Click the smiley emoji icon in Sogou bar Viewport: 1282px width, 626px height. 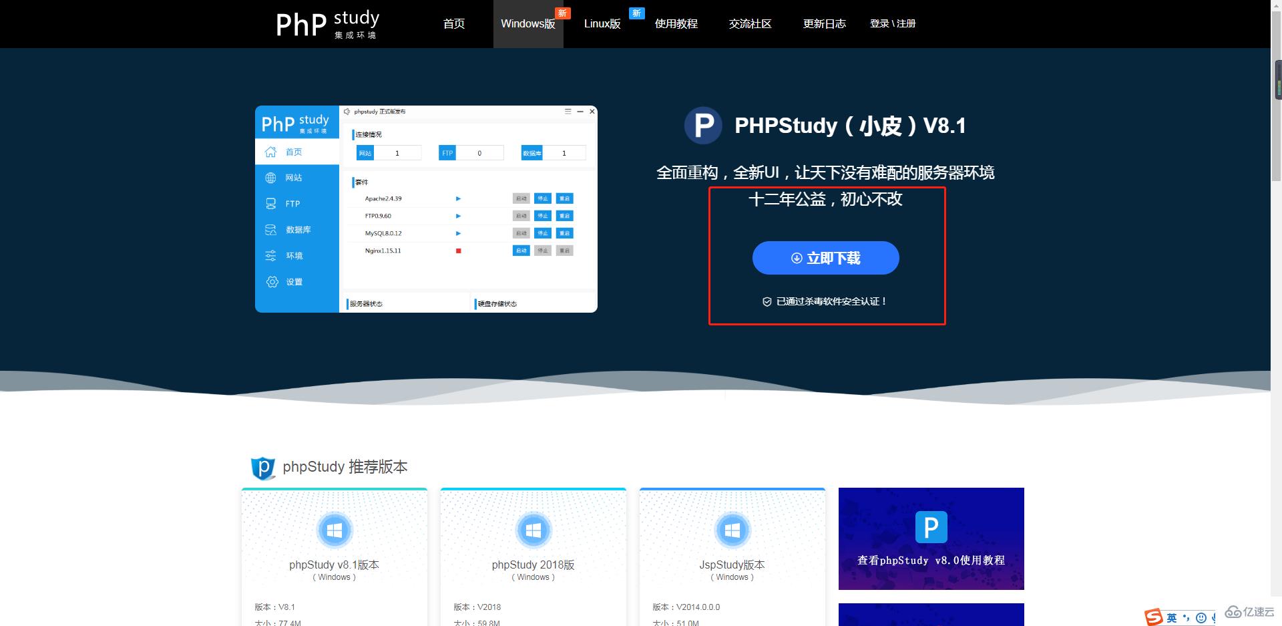(x=1201, y=618)
